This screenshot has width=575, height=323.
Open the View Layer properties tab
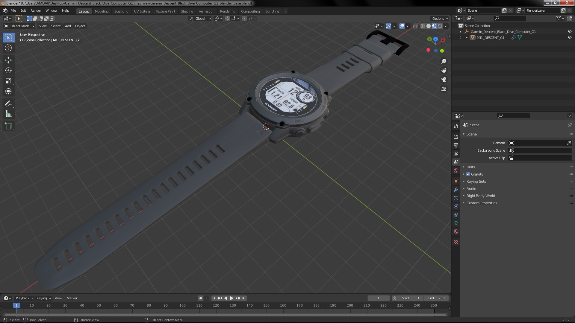tap(456, 153)
